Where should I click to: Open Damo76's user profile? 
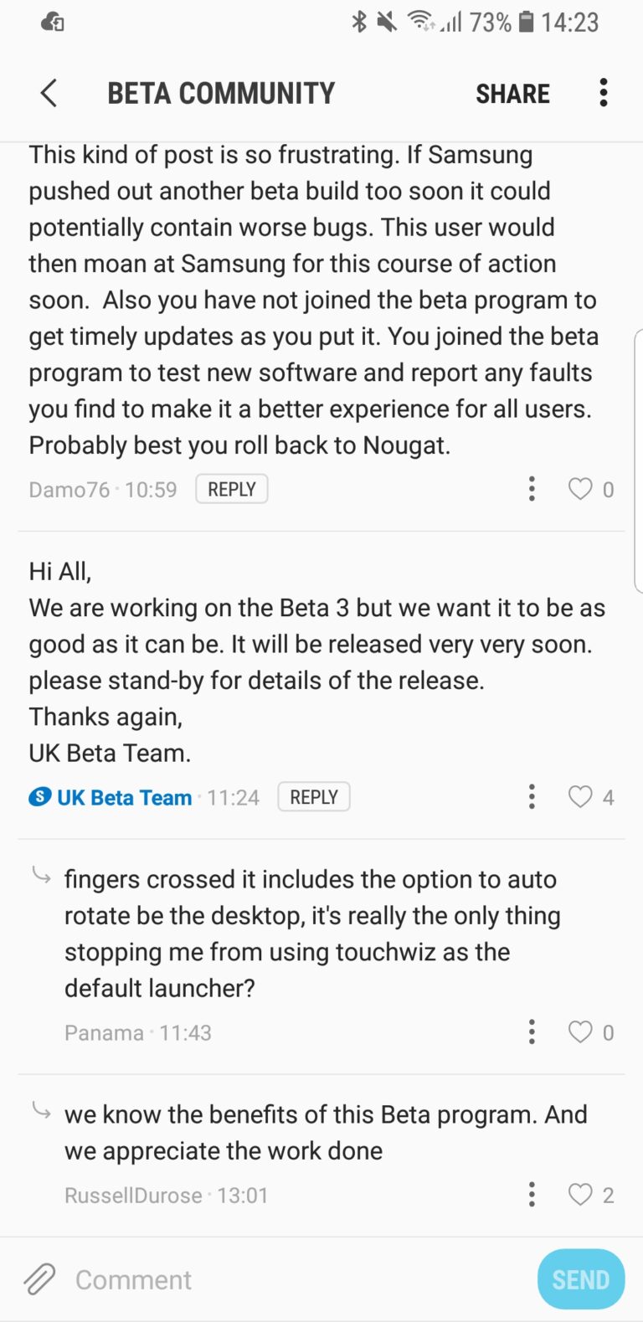69,490
